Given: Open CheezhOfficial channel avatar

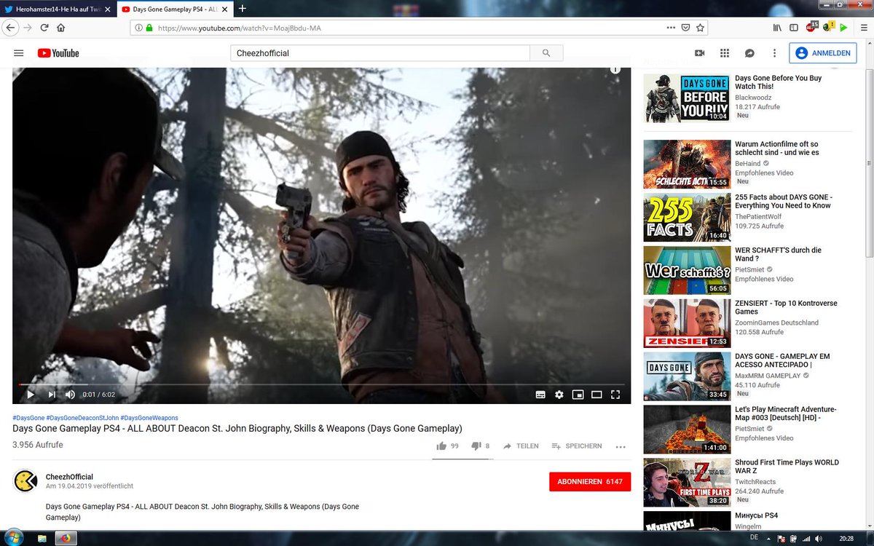Looking at the screenshot, I should click(x=25, y=481).
